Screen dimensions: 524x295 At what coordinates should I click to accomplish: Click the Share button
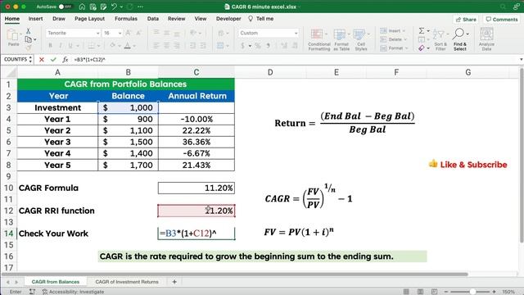466,20
